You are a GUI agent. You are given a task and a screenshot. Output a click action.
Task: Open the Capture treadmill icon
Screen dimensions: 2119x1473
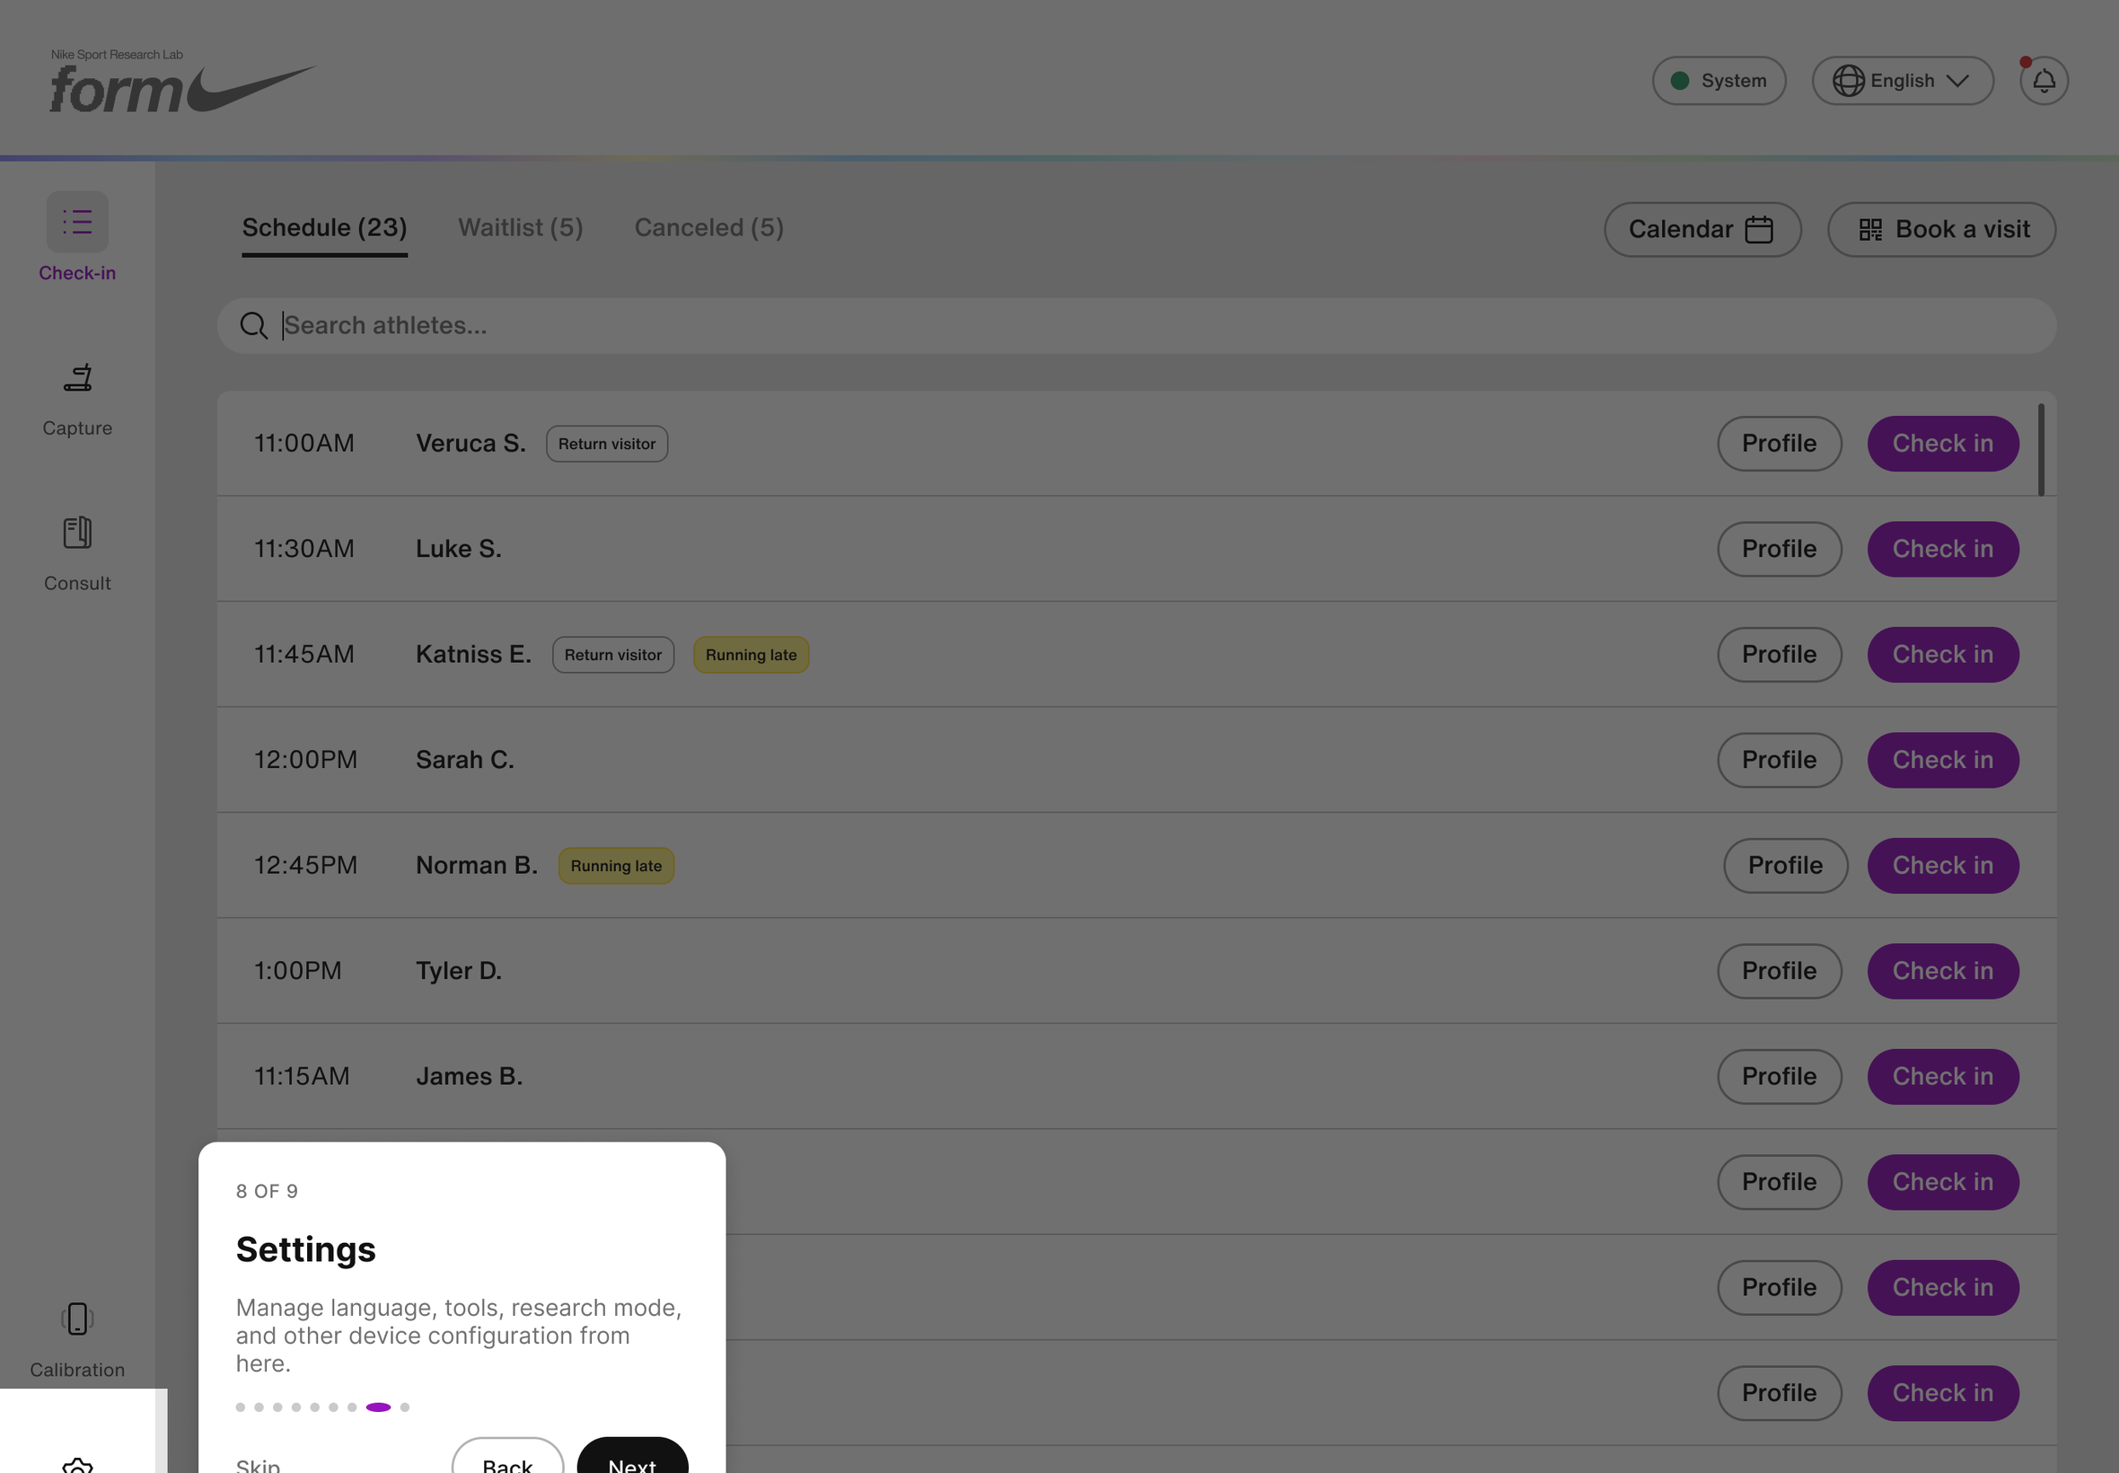click(77, 377)
